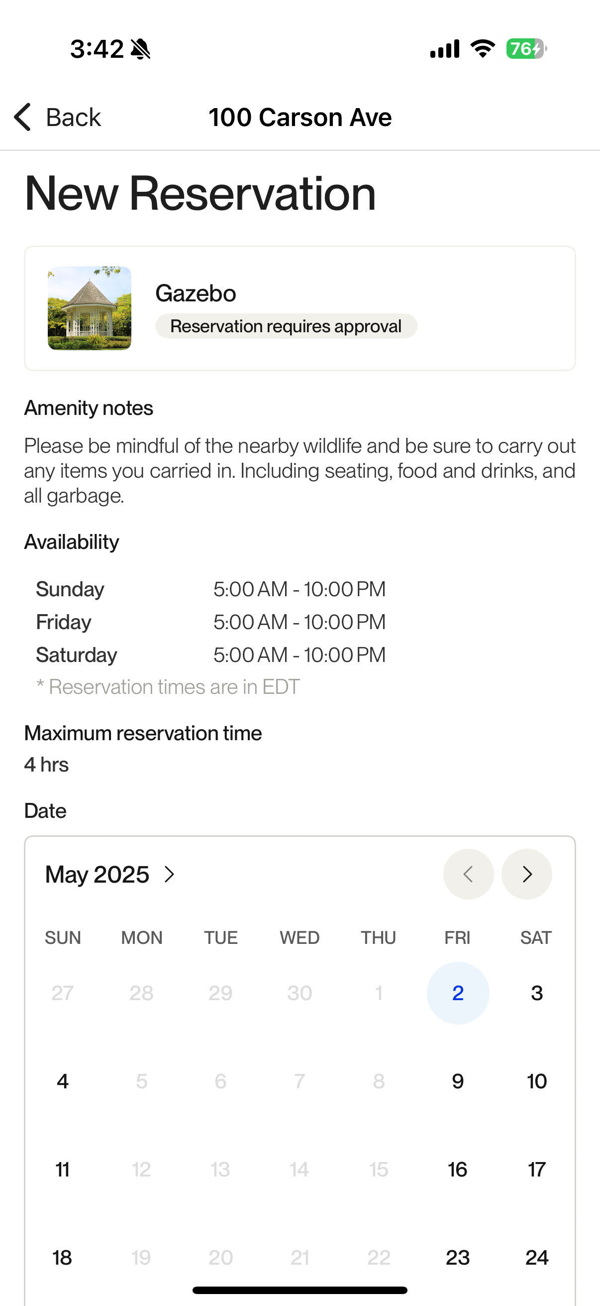Tap the silent mode bell icon
This screenshot has height=1306, width=600.
140,49
